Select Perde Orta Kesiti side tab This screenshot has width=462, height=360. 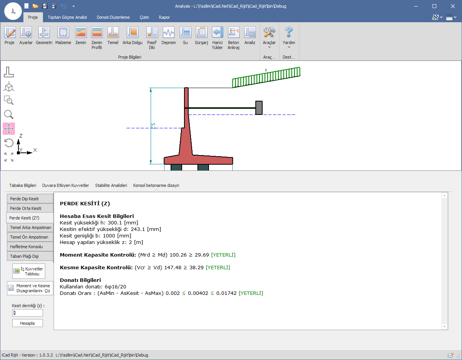click(30, 208)
